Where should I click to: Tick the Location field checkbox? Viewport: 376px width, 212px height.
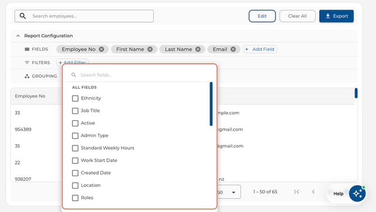click(75, 185)
